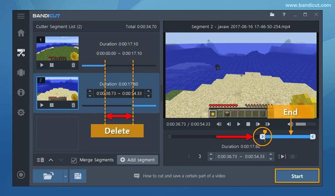The height and width of the screenshot is (196, 335).
Task: Click the Start button
Action: tap(297, 176)
